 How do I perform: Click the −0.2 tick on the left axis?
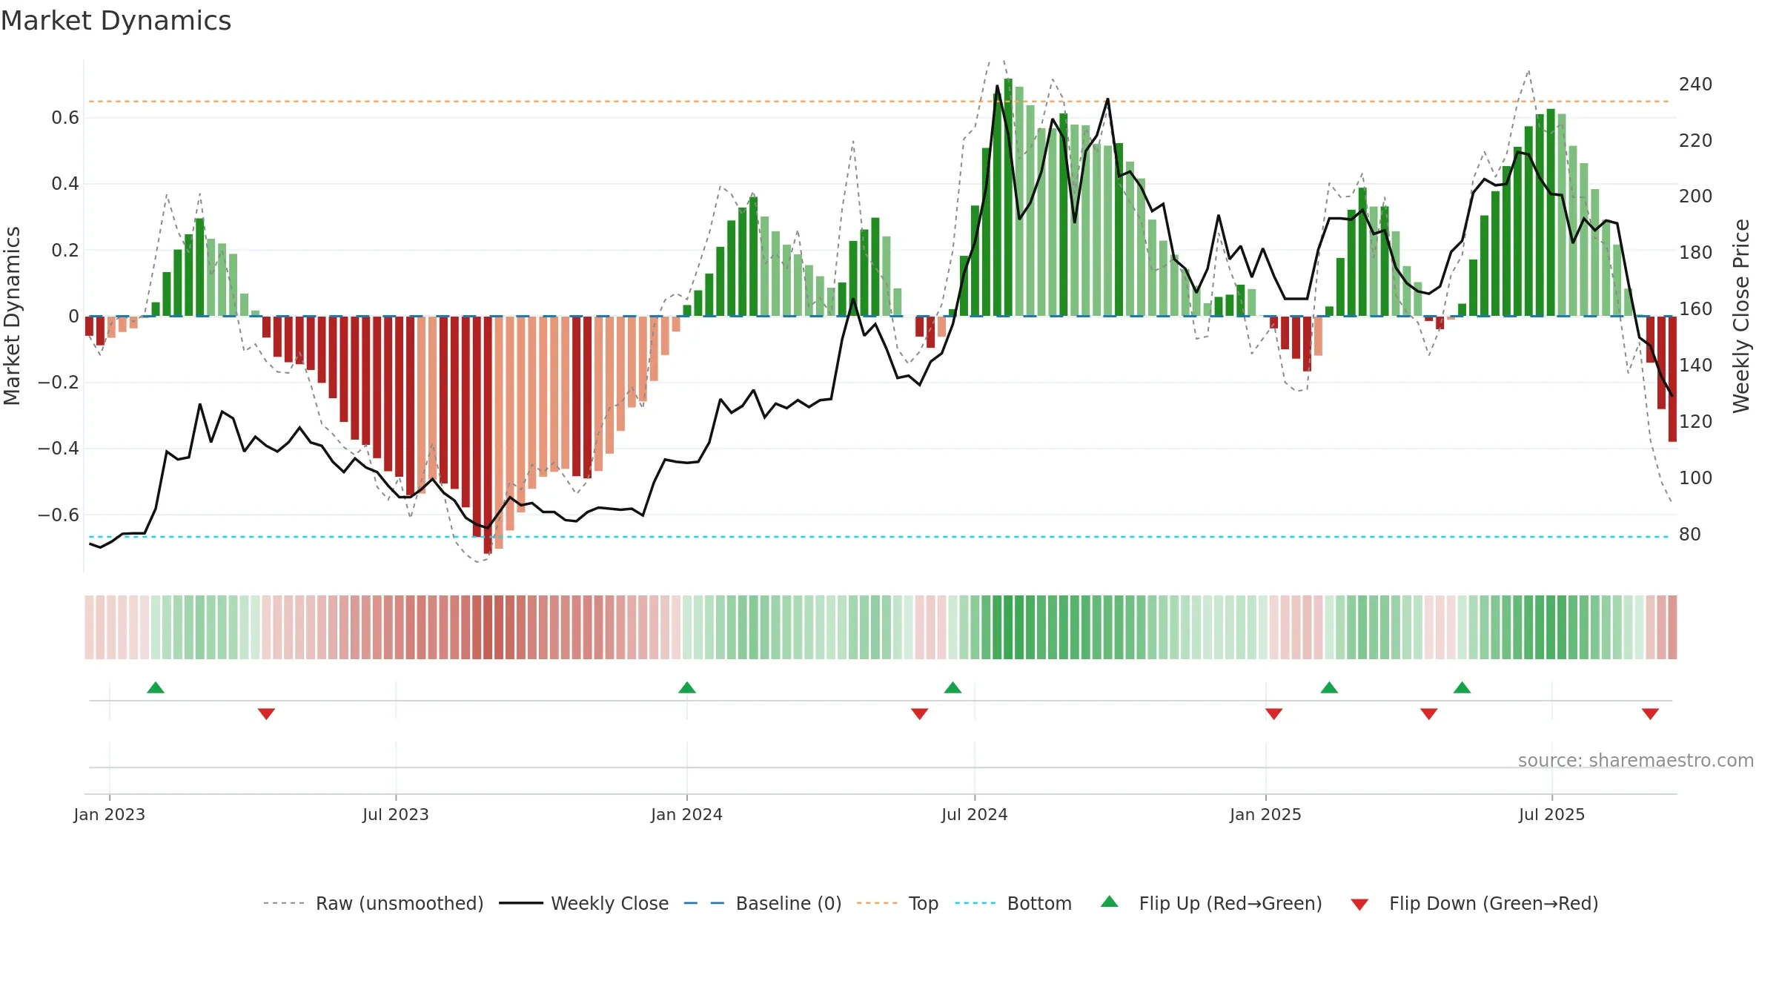pos(59,383)
